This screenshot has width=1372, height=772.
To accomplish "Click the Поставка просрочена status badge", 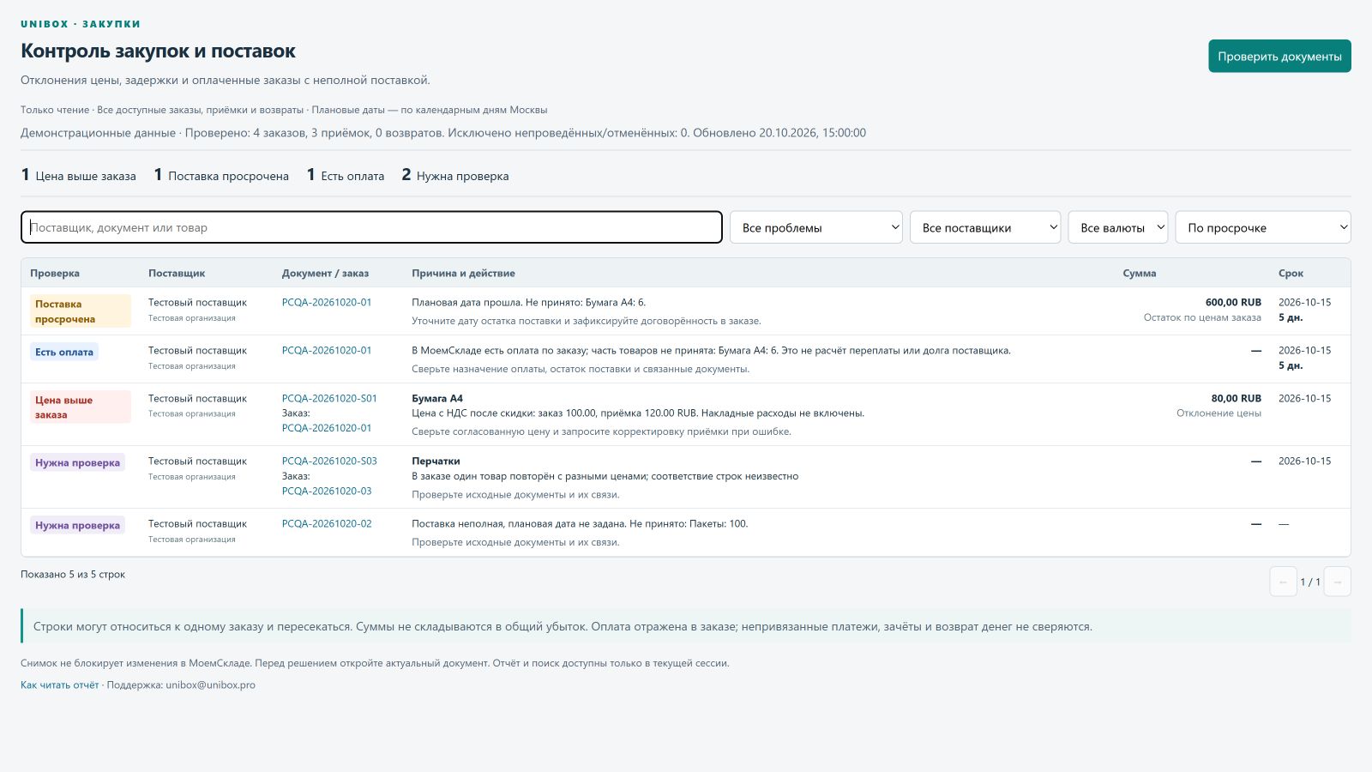I will [x=81, y=311].
